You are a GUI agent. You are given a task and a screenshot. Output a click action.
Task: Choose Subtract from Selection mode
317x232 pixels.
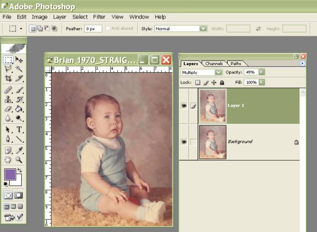[x=47, y=28]
